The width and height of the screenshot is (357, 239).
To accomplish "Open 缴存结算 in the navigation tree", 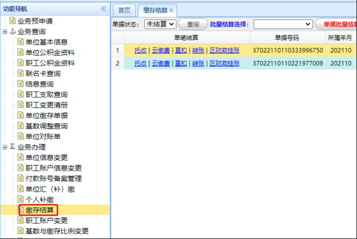I will tap(39, 210).
